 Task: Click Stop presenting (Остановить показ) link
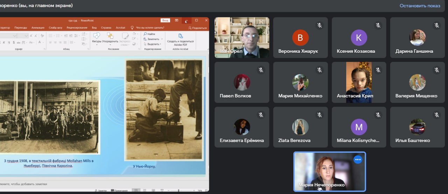(420, 6)
